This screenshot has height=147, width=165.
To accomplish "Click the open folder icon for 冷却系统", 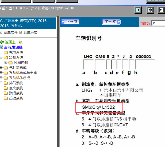I will click(x=6, y=57).
